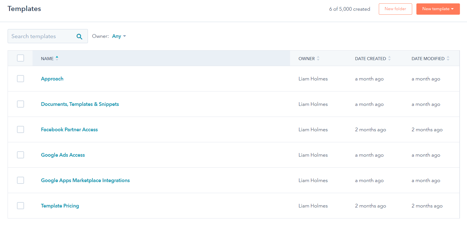The height and width of the screenshot is (225, 467).
Task: Select the Google Apps Marketplace Integrations checkbox
Action: pyautogui.click(x=20, y=180)
